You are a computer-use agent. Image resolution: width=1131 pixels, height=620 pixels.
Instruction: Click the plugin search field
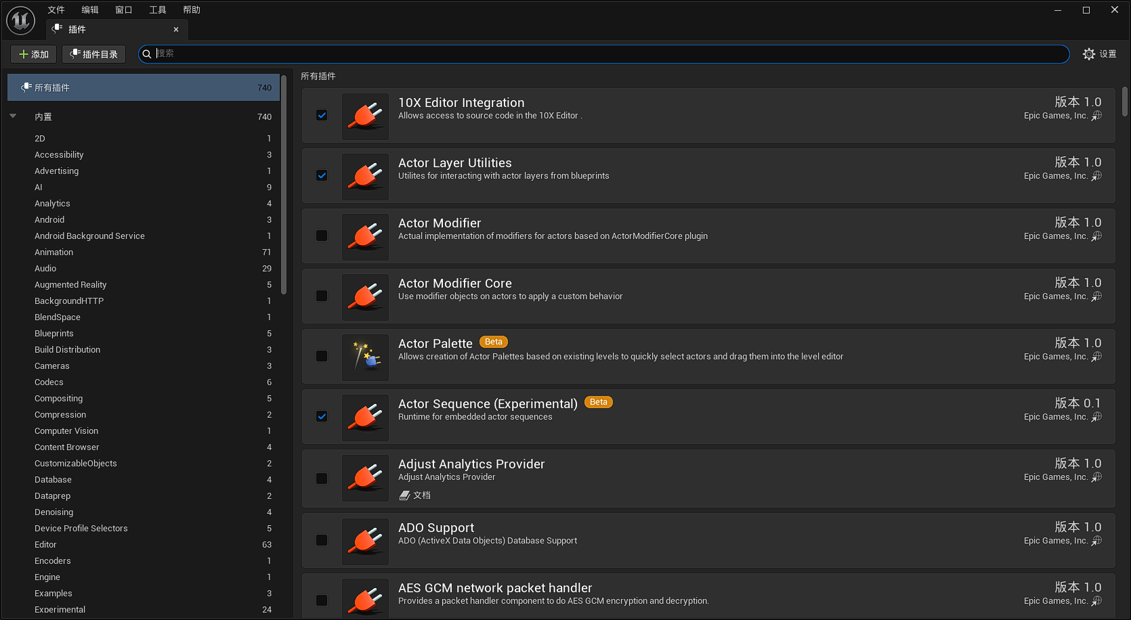tap(603, 54)
